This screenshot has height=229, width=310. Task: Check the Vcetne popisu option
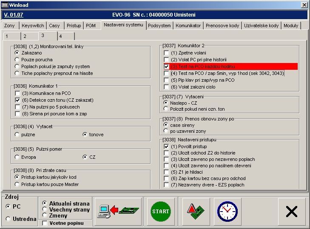[x=45, y=223]
